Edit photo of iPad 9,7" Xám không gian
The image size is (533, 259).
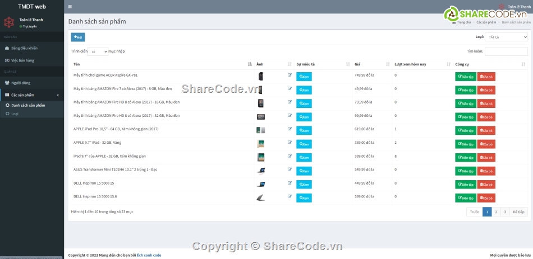pos(290,156)
